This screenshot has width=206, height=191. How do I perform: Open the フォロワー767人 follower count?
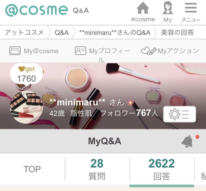coord(129,113)
